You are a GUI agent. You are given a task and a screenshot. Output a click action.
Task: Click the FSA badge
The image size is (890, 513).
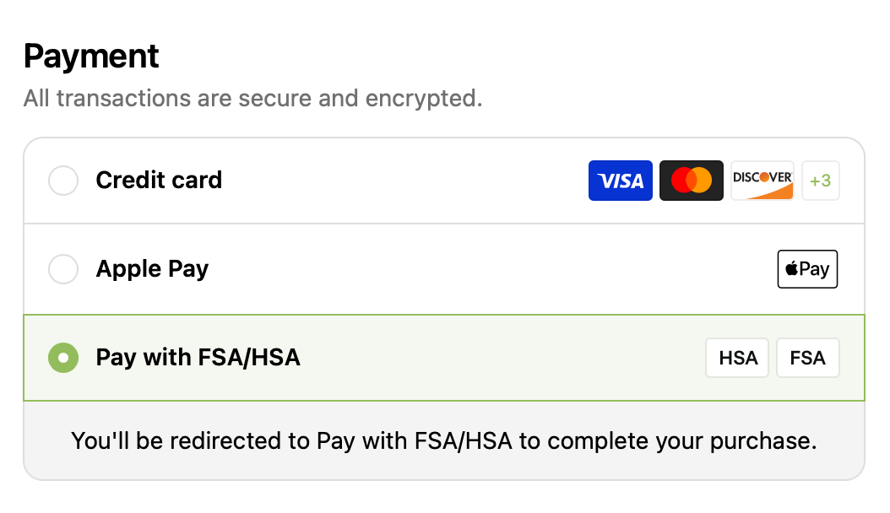(x=808, y=358)
